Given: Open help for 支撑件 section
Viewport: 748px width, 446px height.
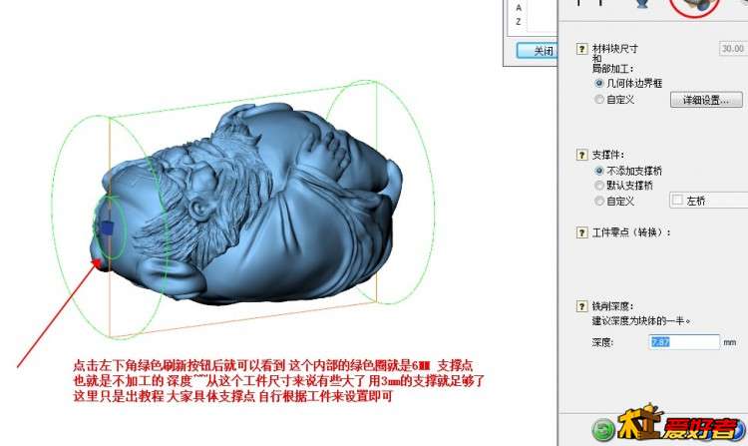Looking at the screenshot, I should click(581, 156).
